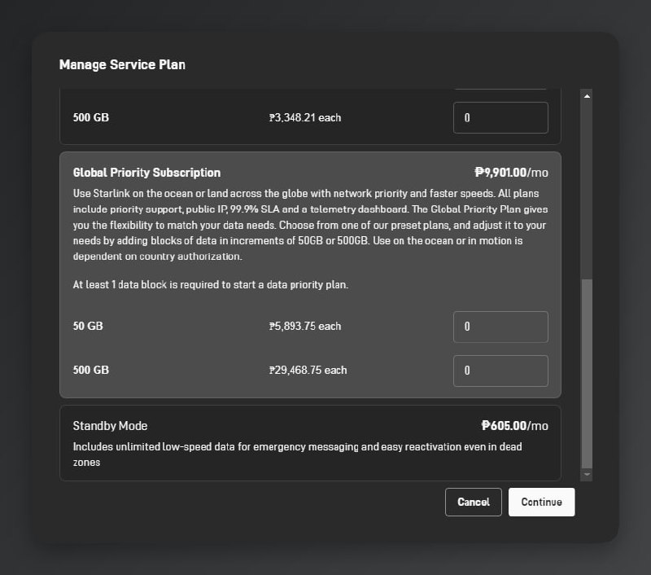The width and height of the screenshot is (651, 575).
Task: Click the Manage Service Plan heading
Action: (x=122, y=65)
